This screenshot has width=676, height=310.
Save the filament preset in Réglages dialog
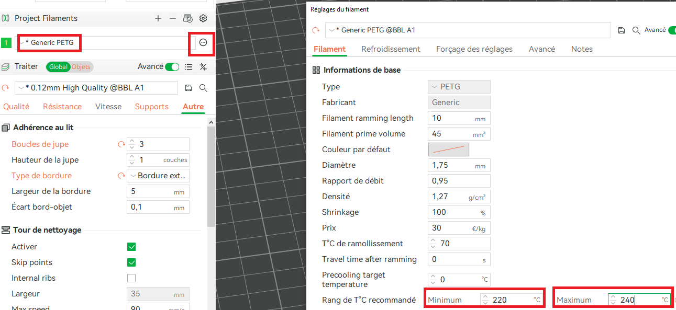coord(622,30)
